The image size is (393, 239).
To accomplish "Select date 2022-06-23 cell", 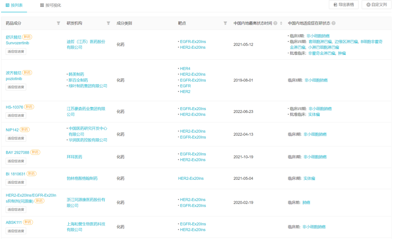I will click(243, 112).
